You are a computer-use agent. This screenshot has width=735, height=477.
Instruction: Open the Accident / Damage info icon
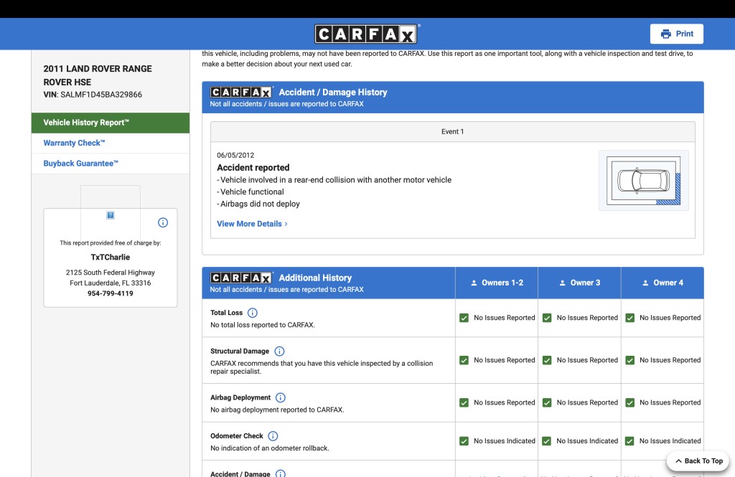tap(281, 473)
